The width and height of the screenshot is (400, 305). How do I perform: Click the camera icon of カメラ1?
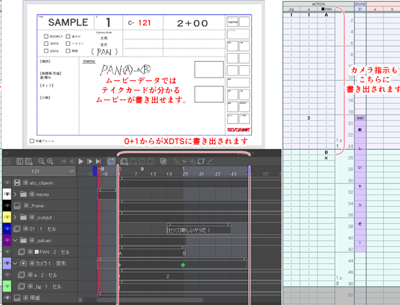click(x=23, y=263)
